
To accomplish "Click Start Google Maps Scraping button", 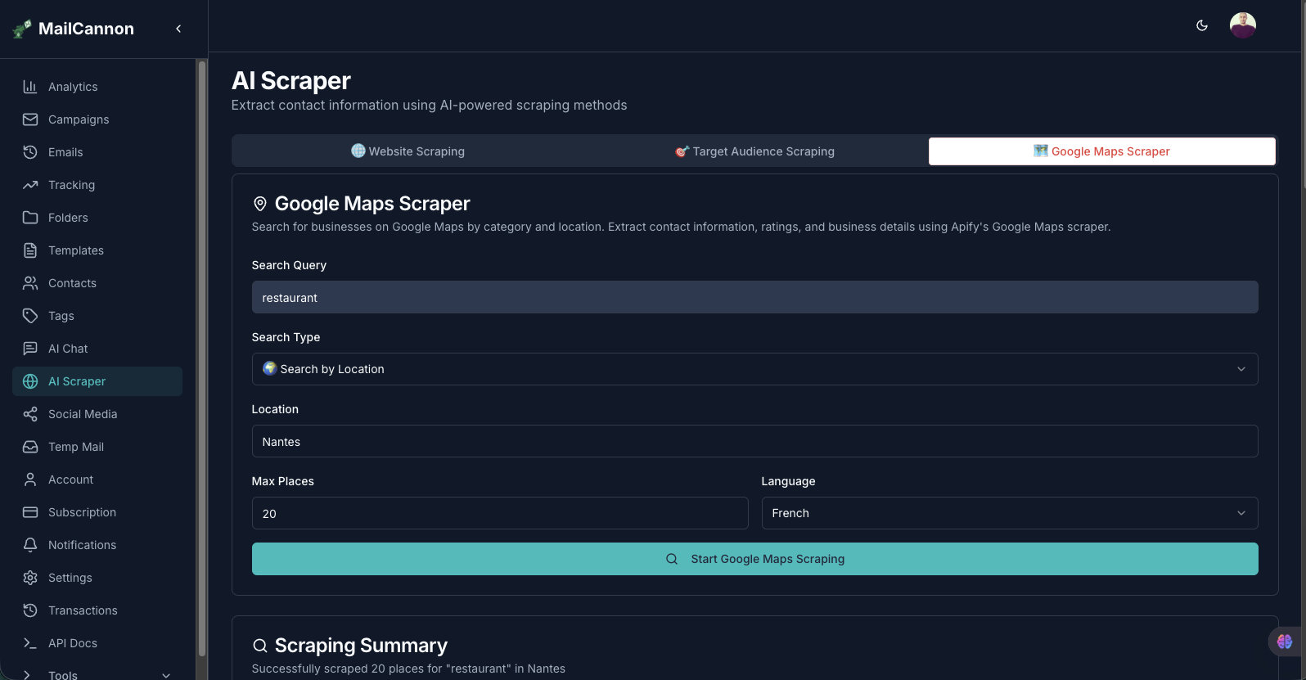I will [x=754, y=559].
